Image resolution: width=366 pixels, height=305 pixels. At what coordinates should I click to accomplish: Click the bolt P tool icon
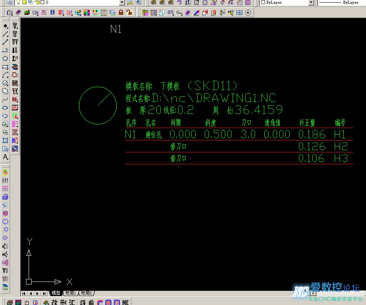pos(15,58)
